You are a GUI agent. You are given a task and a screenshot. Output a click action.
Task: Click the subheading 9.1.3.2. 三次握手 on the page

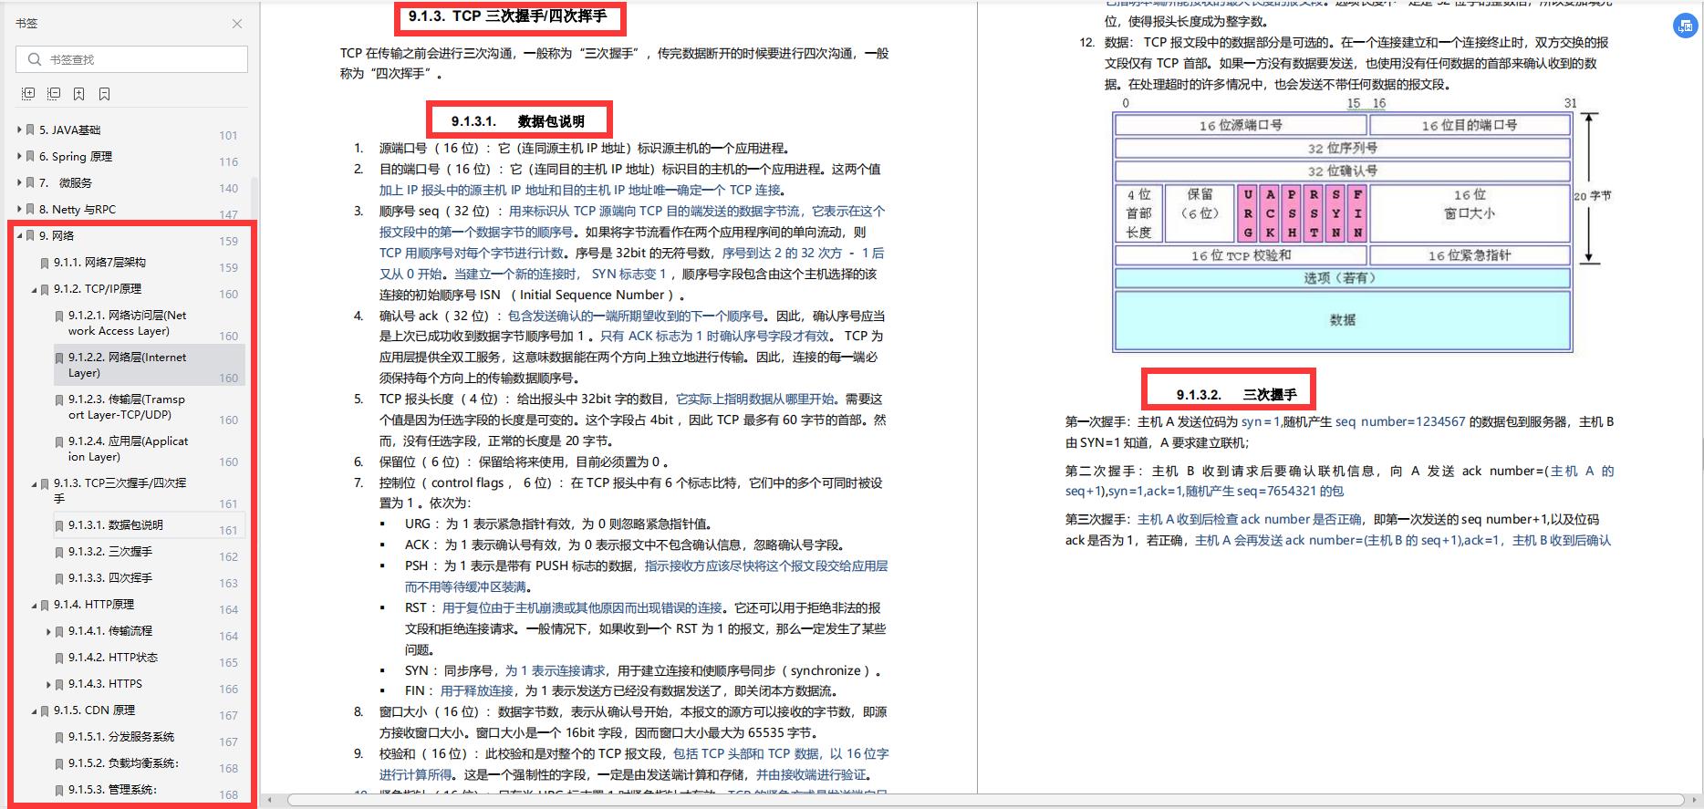click(x=1236, y=395)
